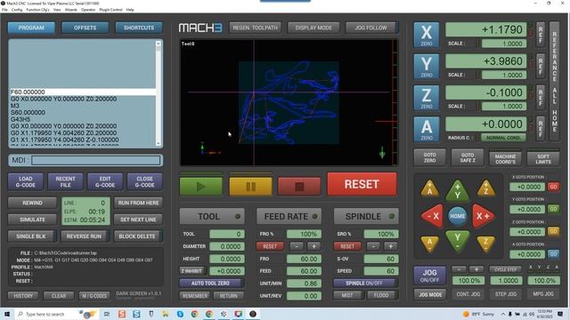
Task: Click the red X goto position GO button
Action: point(553,187)
